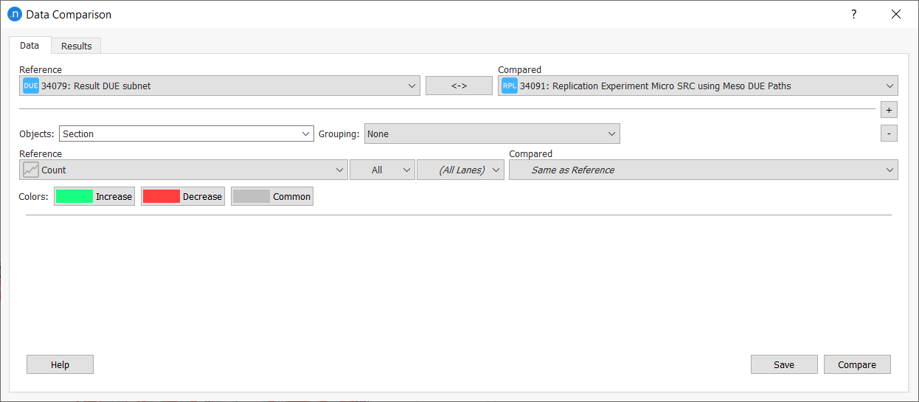Click the DUE icon in Reference selector

pyautogui.click(x=30, y=86)
